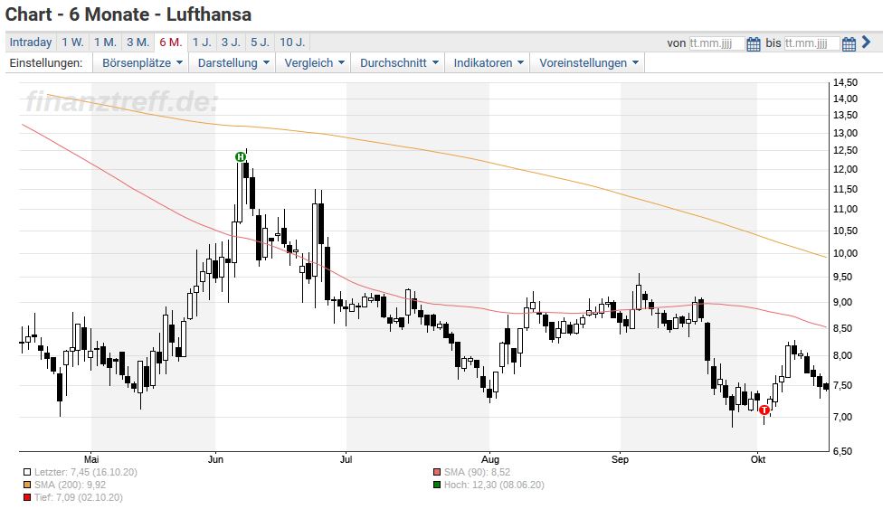Viewport: 892px width, 509px height.
Task: Expand the Darstellung dropdown
Action: coord(232,63)
